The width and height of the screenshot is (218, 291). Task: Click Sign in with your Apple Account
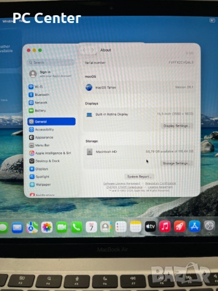click(51, 74)
